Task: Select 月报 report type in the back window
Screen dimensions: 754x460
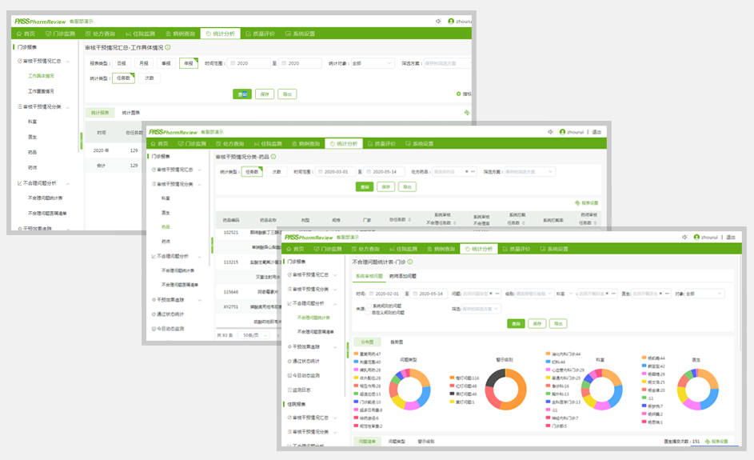Action: pos(144,63)
